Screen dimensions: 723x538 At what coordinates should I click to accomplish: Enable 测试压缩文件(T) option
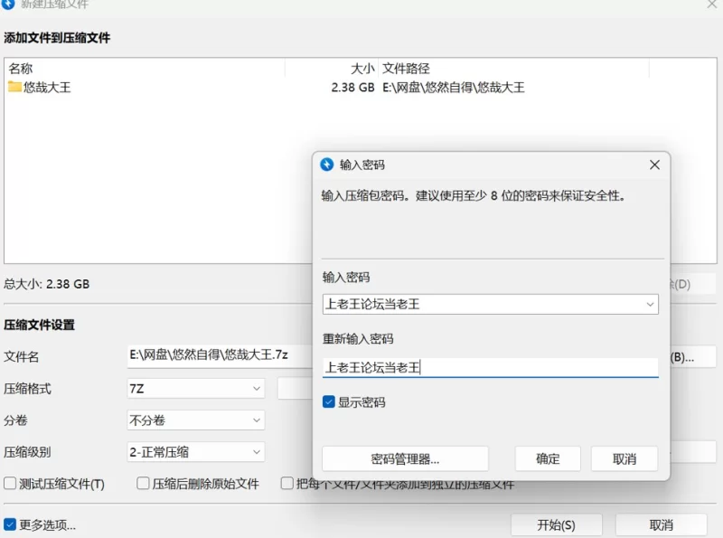tap(10, 484)
